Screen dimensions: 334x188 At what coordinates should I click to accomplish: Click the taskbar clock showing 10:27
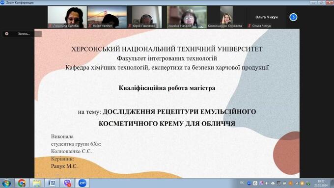(321, 183)
